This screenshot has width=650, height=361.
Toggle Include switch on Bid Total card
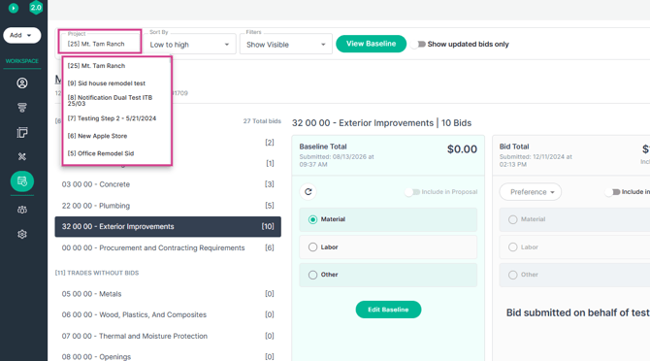coord(612,192)
